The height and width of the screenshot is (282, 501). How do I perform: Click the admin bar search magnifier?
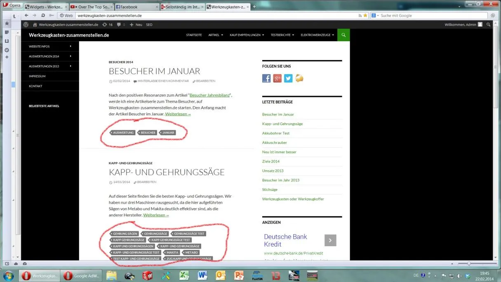(489, 25)
